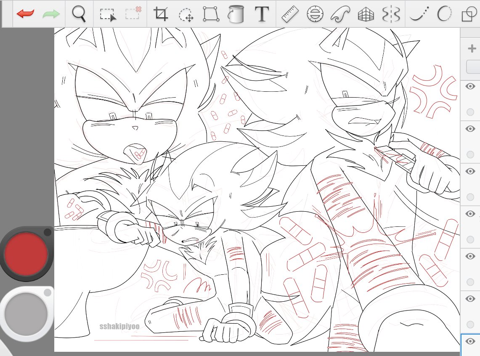
Task: Choose the rectangular Selection tool
Action: [x=108, y=14]
